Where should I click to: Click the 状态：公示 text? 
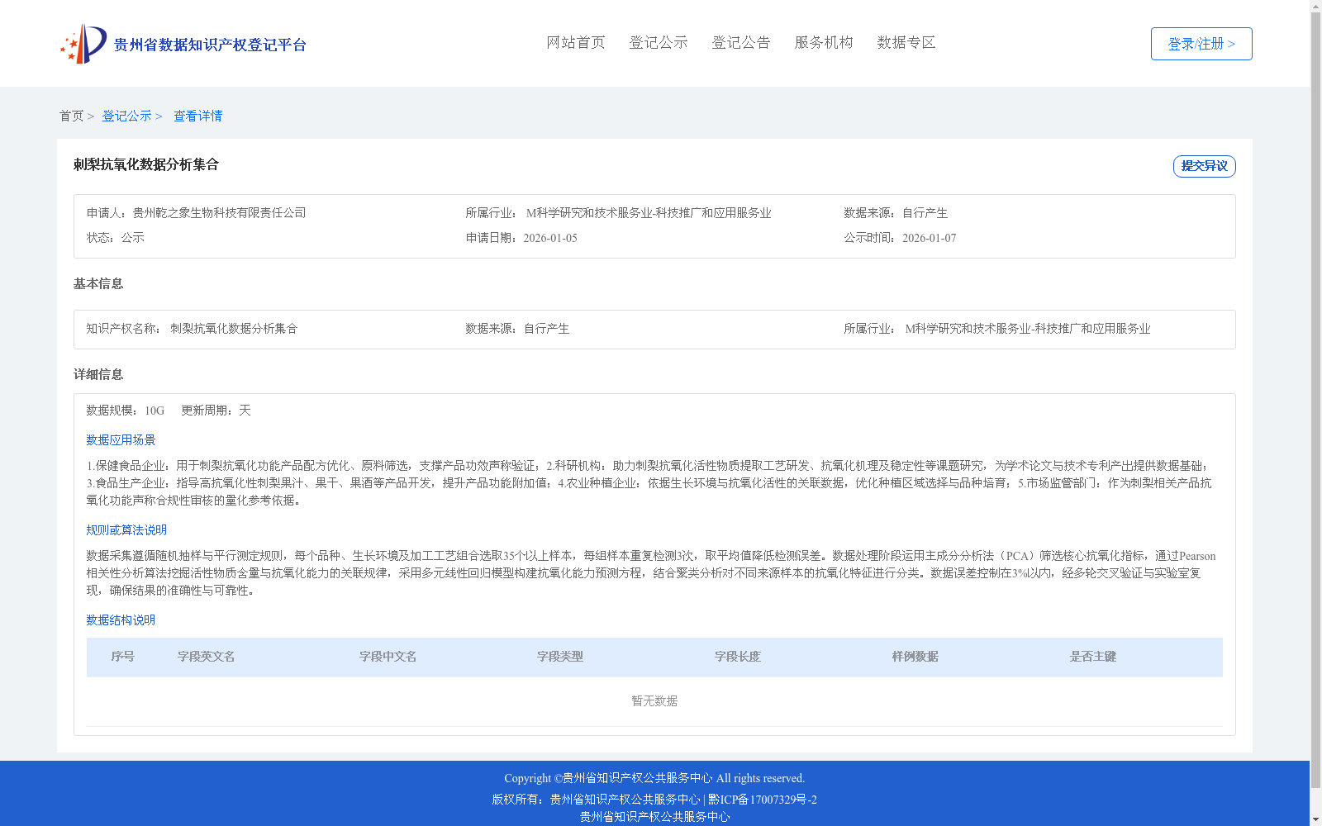(116, 238)
